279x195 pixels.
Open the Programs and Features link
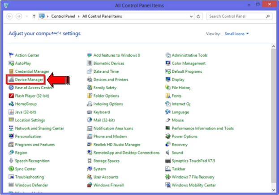point(34,145)
